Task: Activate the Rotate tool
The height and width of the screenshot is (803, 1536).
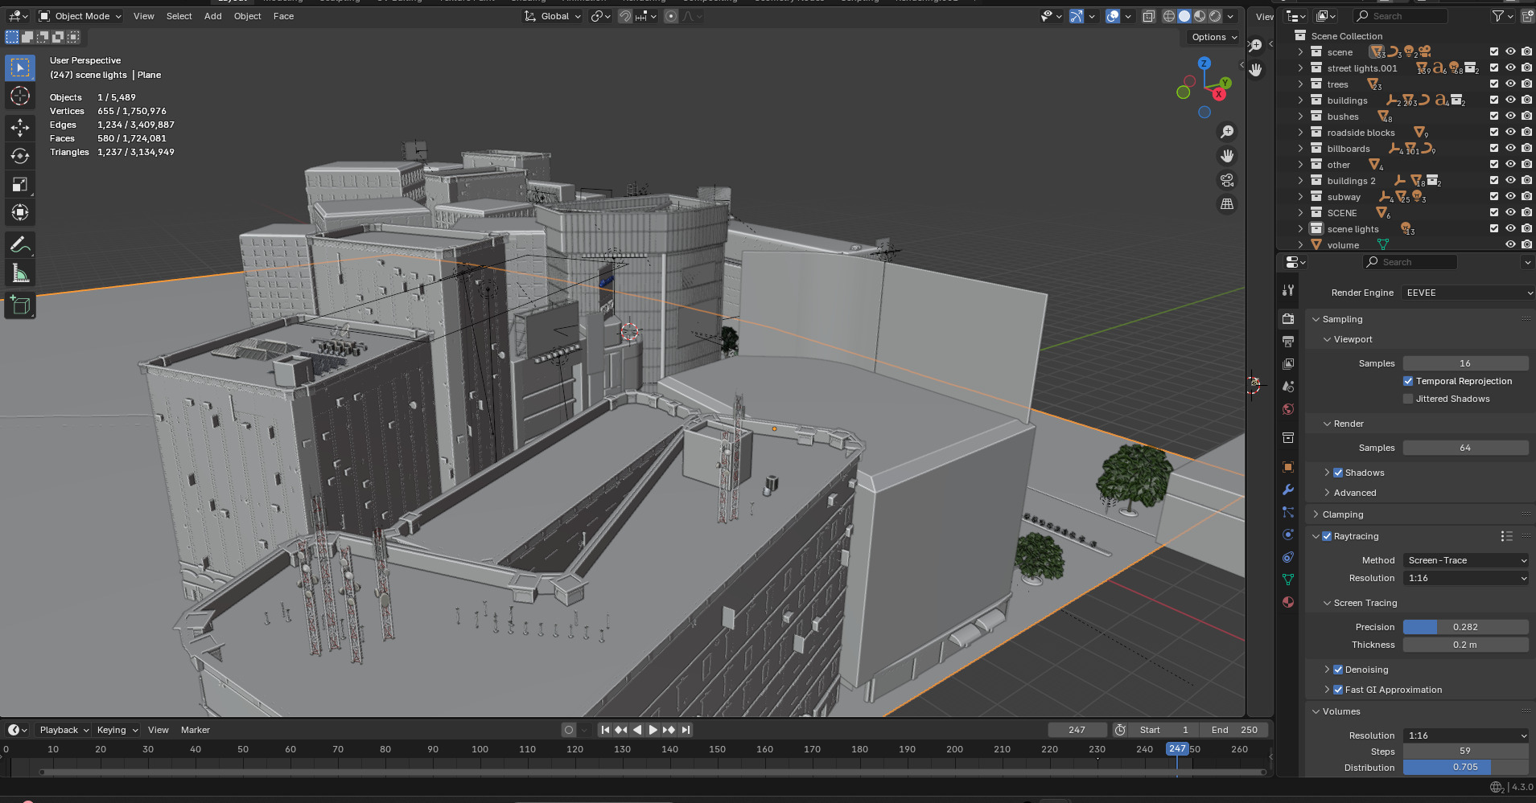Action: (20, 156)
